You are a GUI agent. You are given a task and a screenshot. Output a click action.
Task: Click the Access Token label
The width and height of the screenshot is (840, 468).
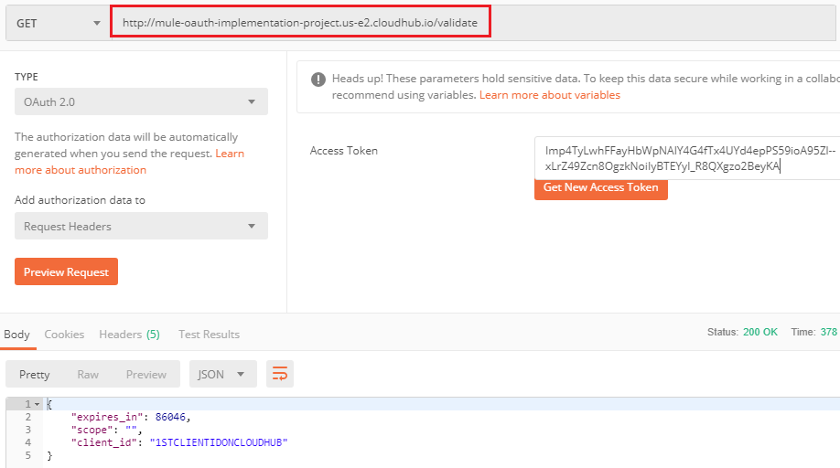(x=343, y=151)
